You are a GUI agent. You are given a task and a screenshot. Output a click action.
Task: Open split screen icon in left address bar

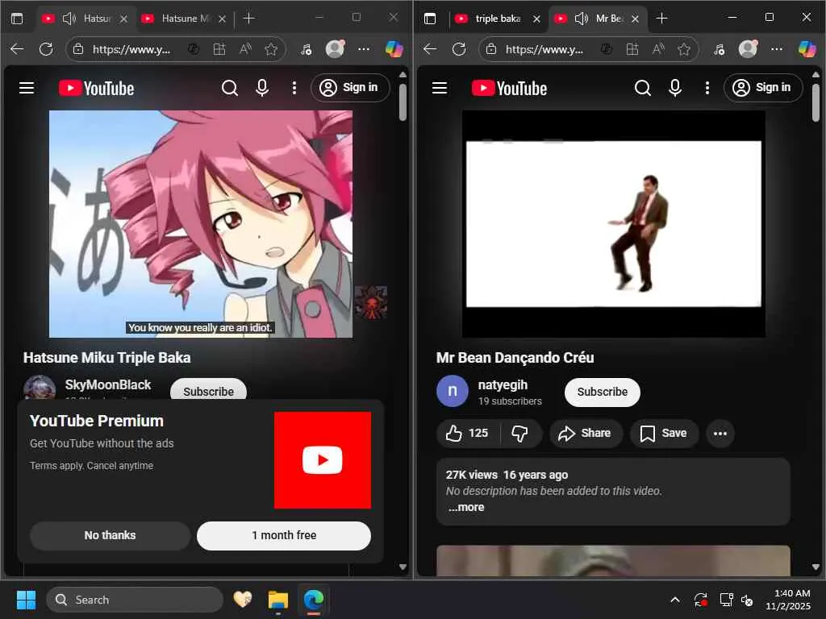(x=219, y=49)
